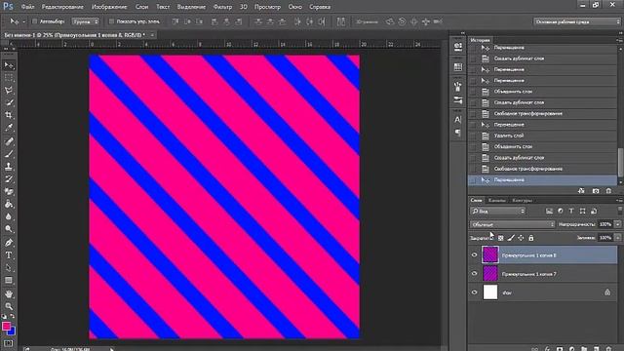Select the Dodge tool
The width and height of the screenshot is (624, 351).
coord(9,229)
